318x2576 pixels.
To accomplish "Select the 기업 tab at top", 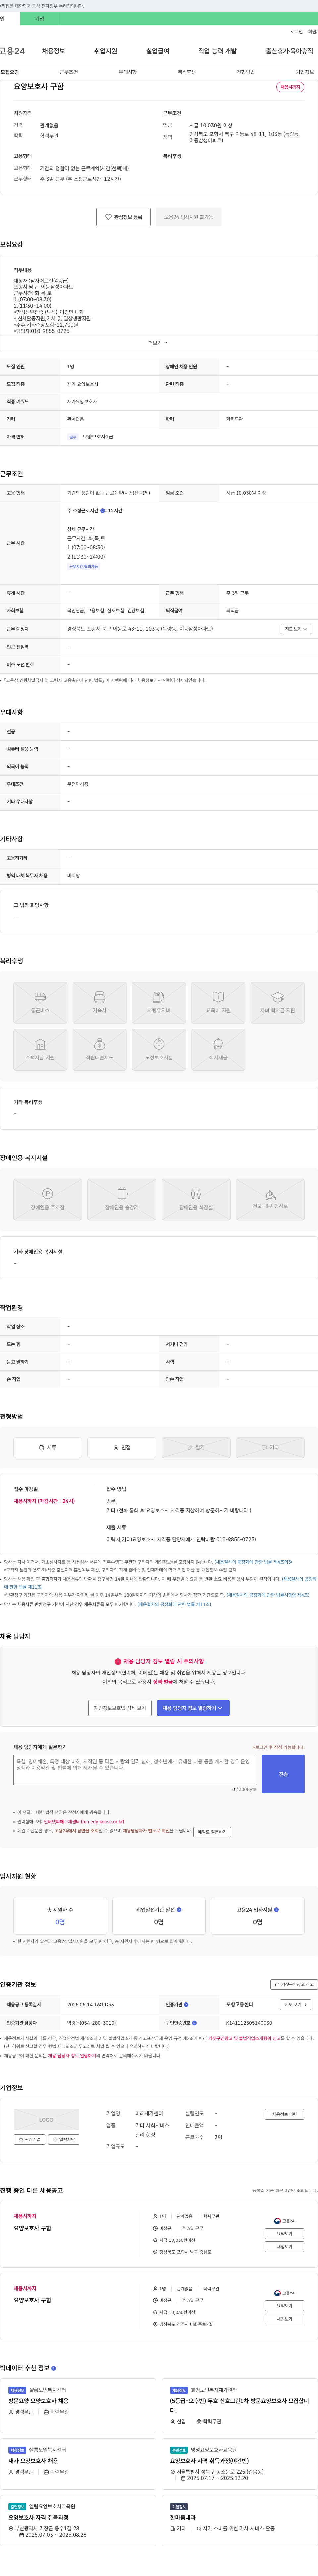I will tap(40, 18).
